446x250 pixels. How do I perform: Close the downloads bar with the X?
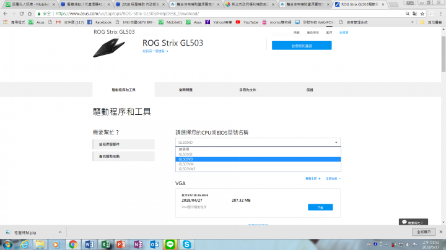(x=441, y=232)
